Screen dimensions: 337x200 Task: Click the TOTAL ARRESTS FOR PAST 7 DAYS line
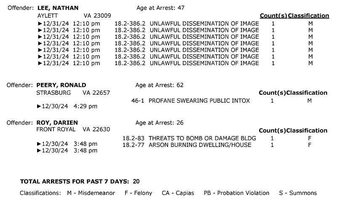(80, 181)
